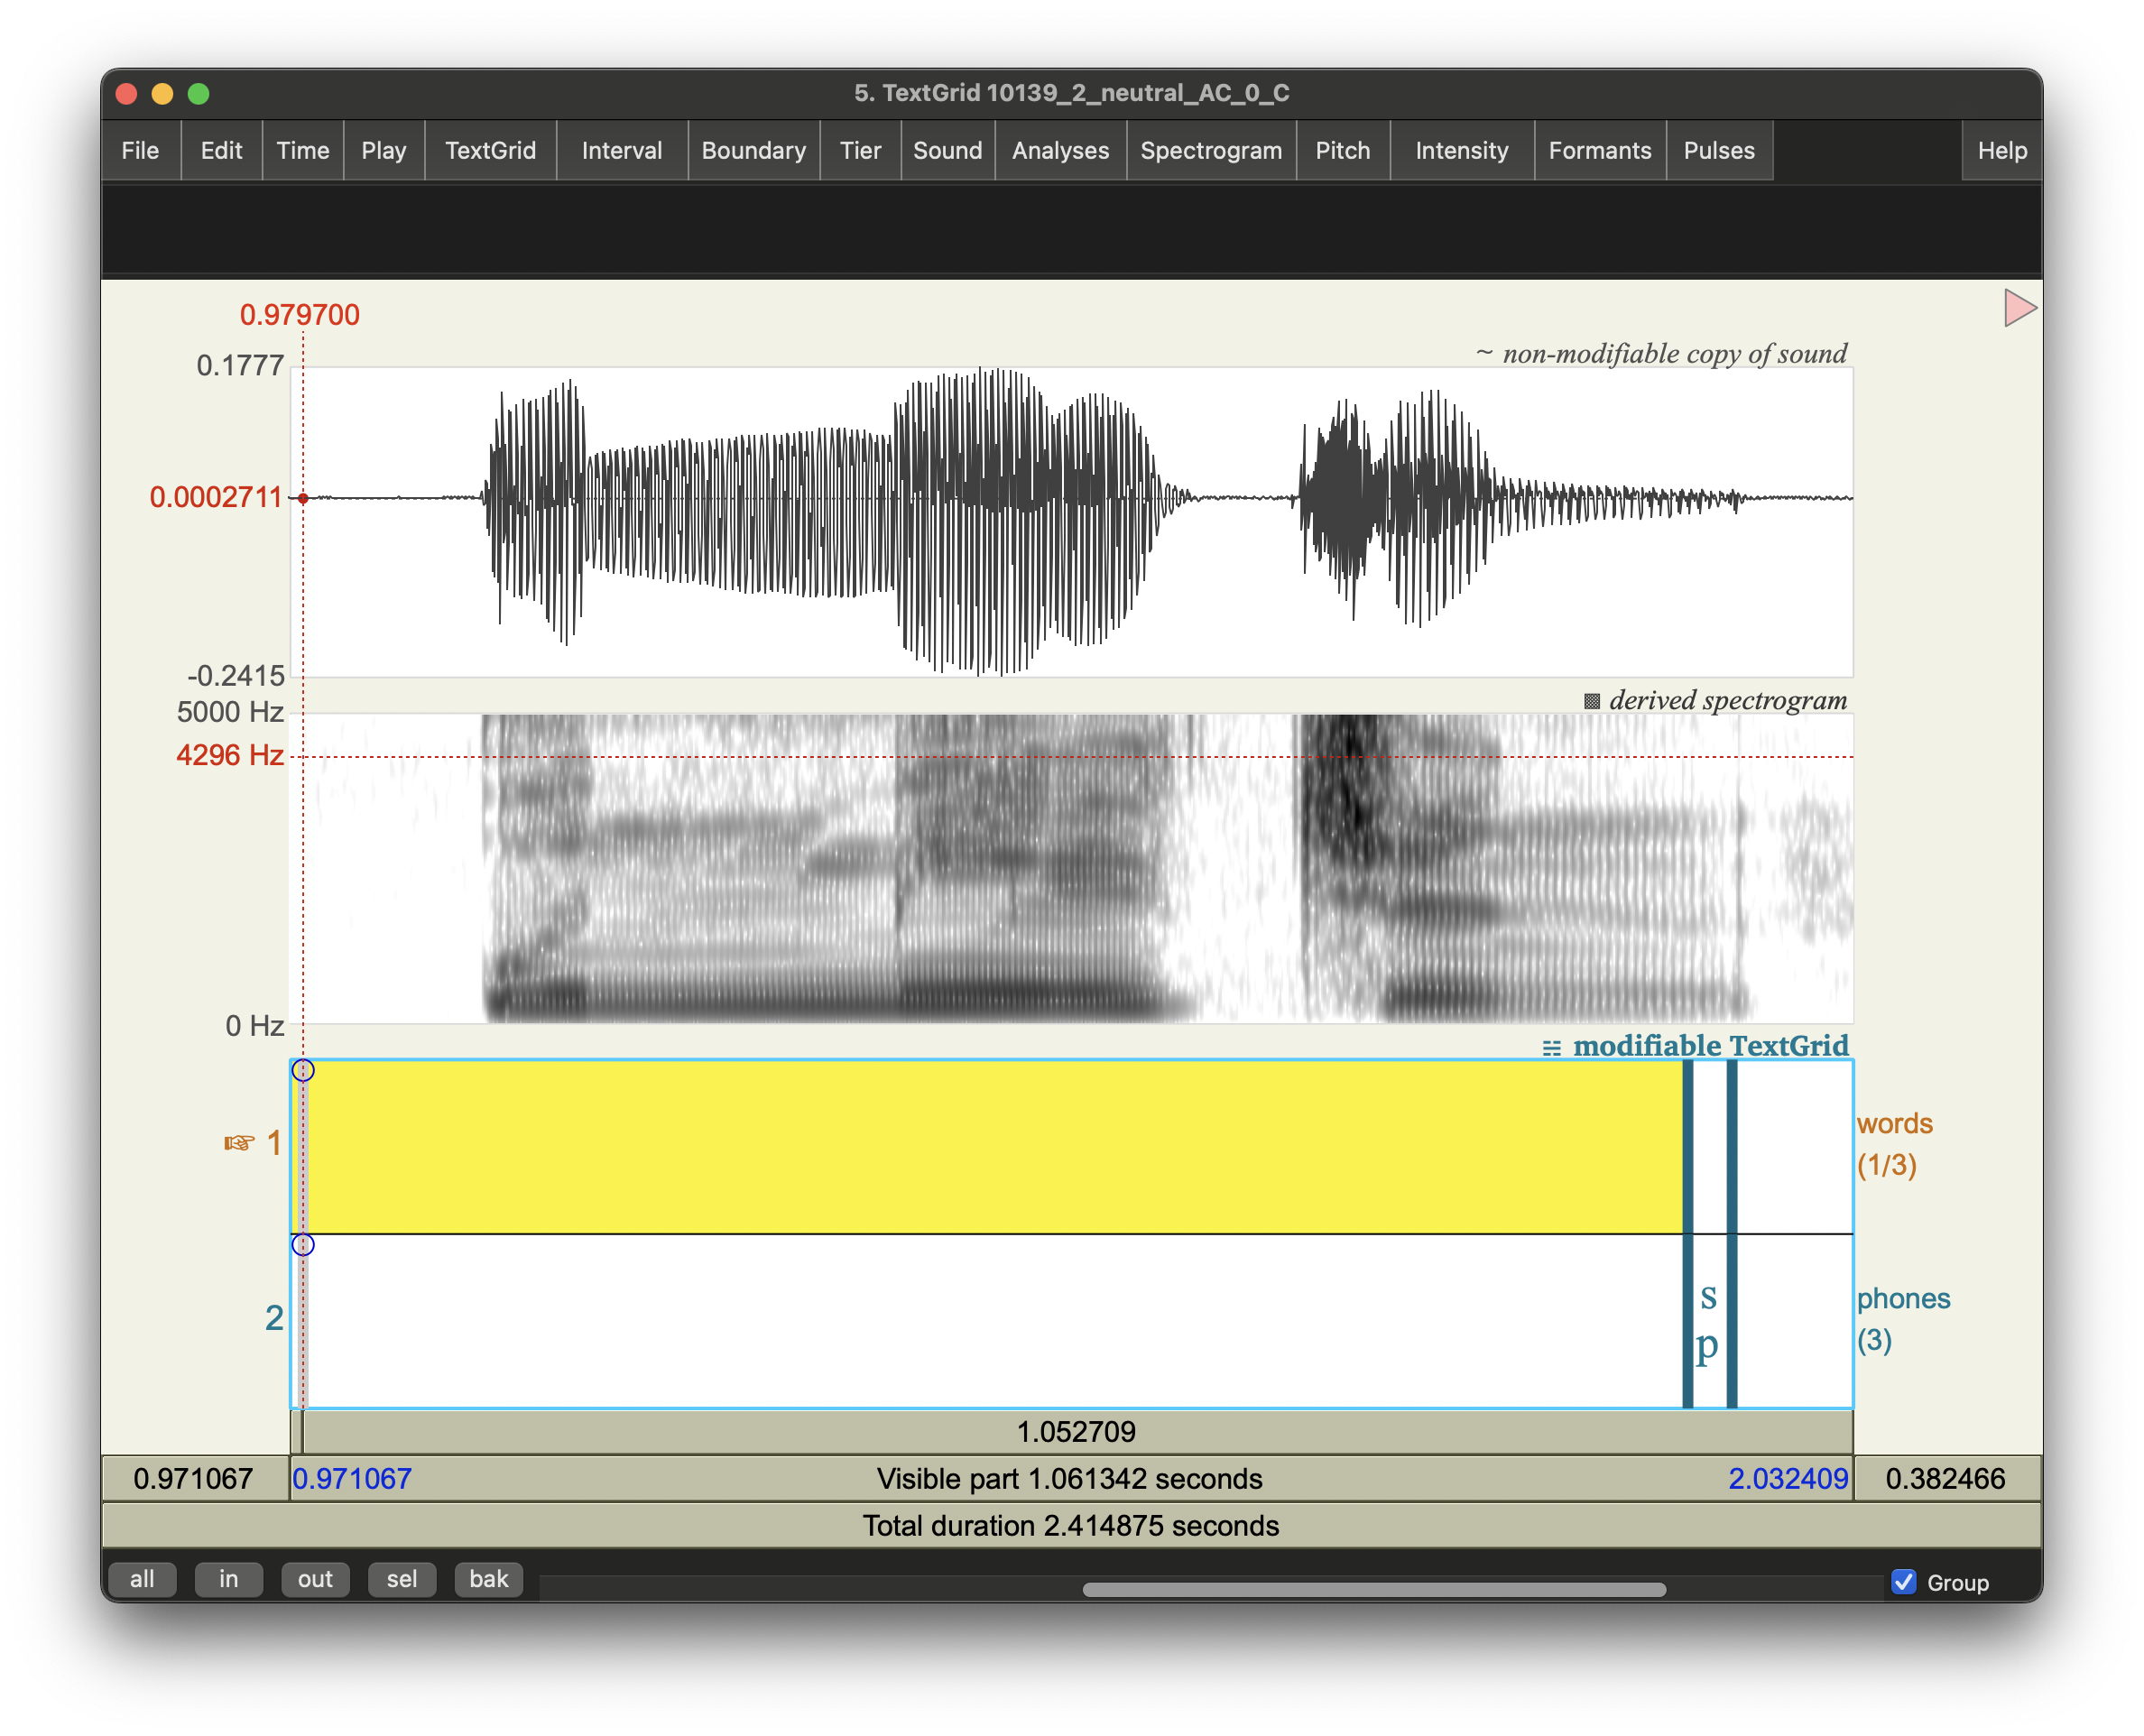Open the Pitch menu
This screenshot has height=1736, width=2144.
coord(1342,151)
